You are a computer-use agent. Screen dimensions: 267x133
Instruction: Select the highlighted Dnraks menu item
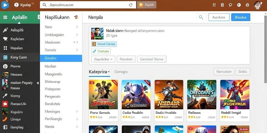point(61,58)
